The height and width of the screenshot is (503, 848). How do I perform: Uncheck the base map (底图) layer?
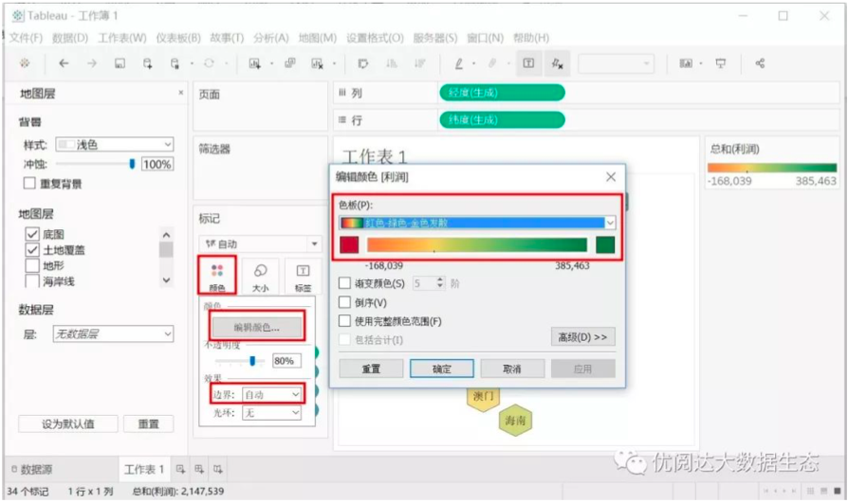[32, 234]
